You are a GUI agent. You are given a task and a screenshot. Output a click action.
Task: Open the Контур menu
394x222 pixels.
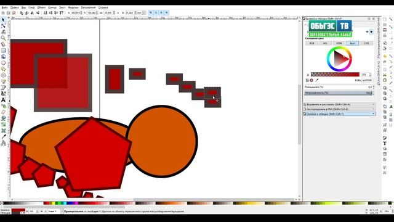[x=52, y=7]
